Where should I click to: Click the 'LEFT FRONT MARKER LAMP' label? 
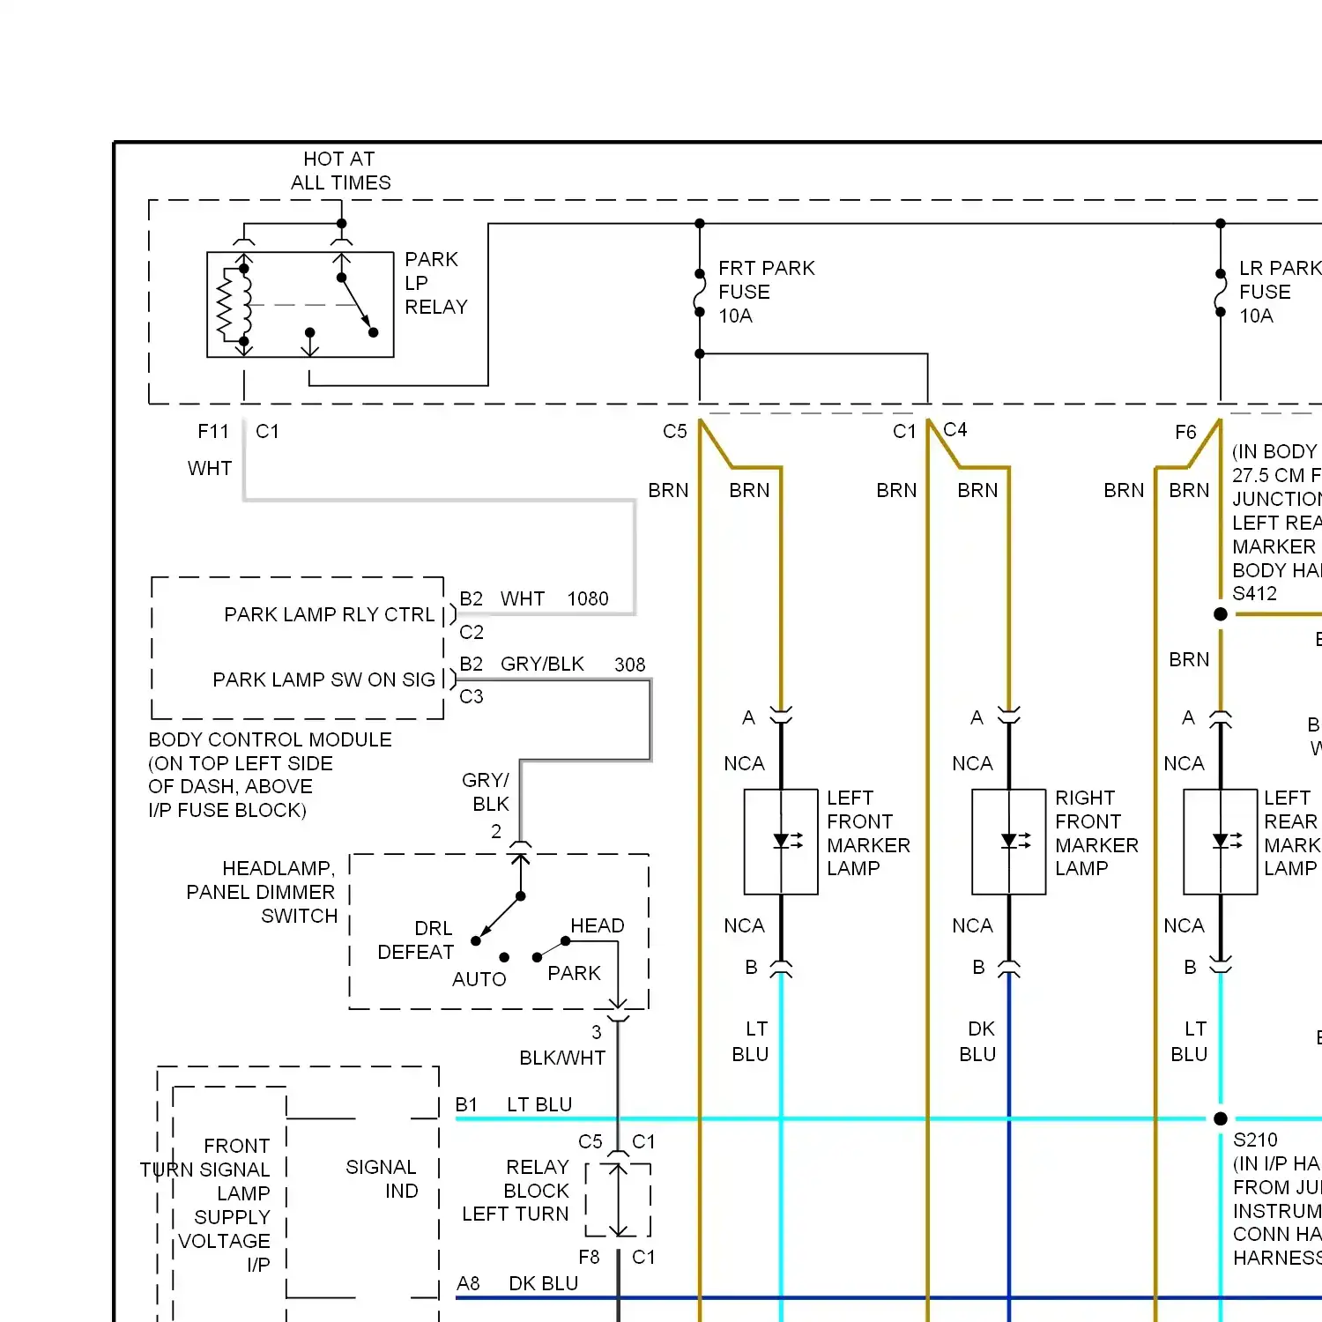coord(868,833)
